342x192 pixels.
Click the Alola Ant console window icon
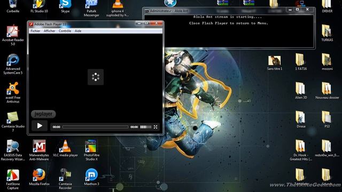146,11
